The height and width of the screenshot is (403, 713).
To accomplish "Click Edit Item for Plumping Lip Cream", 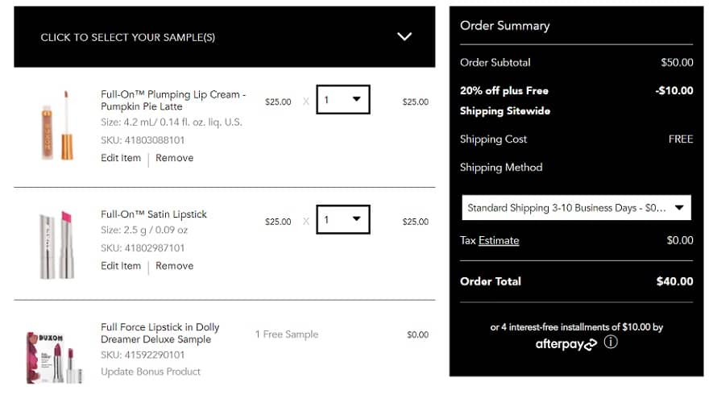I will pos(121,158).
